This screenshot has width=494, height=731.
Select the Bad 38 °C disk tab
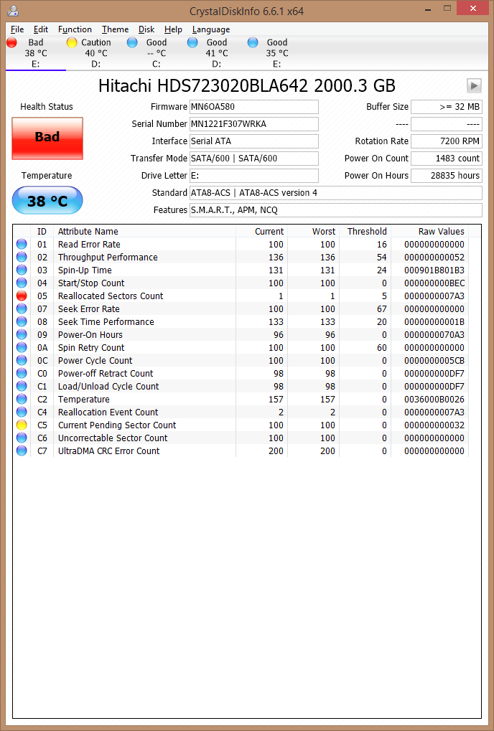pyautogui.click(x=35, y=53)
